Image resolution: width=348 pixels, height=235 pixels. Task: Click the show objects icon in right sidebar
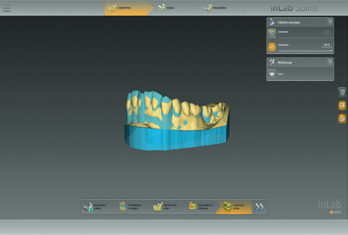tap(342, 119)
